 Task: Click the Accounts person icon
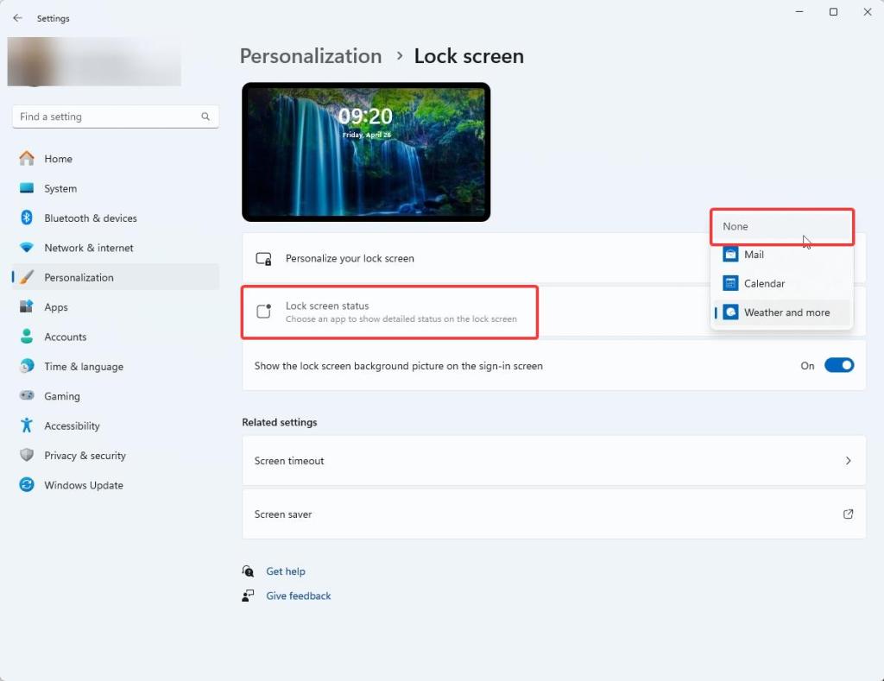(x=27, y=337)
